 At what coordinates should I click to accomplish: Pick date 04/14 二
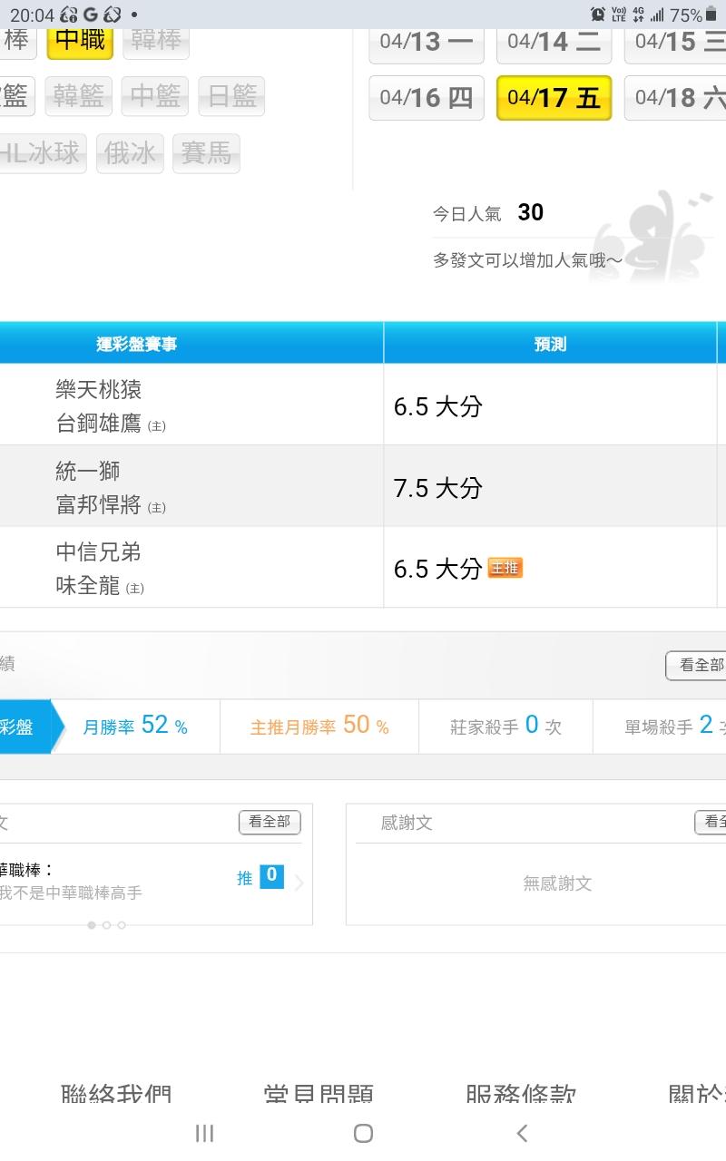tap(554, 44)
